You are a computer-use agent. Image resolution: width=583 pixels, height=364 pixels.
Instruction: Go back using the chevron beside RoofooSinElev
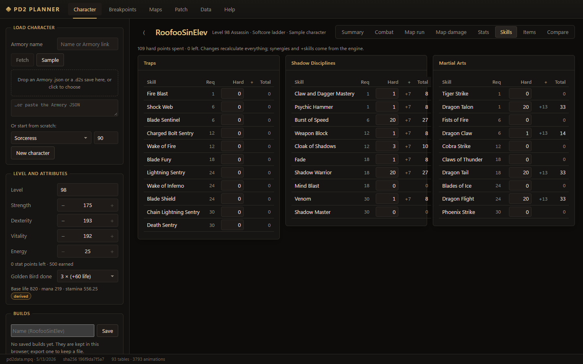(144, 32)
